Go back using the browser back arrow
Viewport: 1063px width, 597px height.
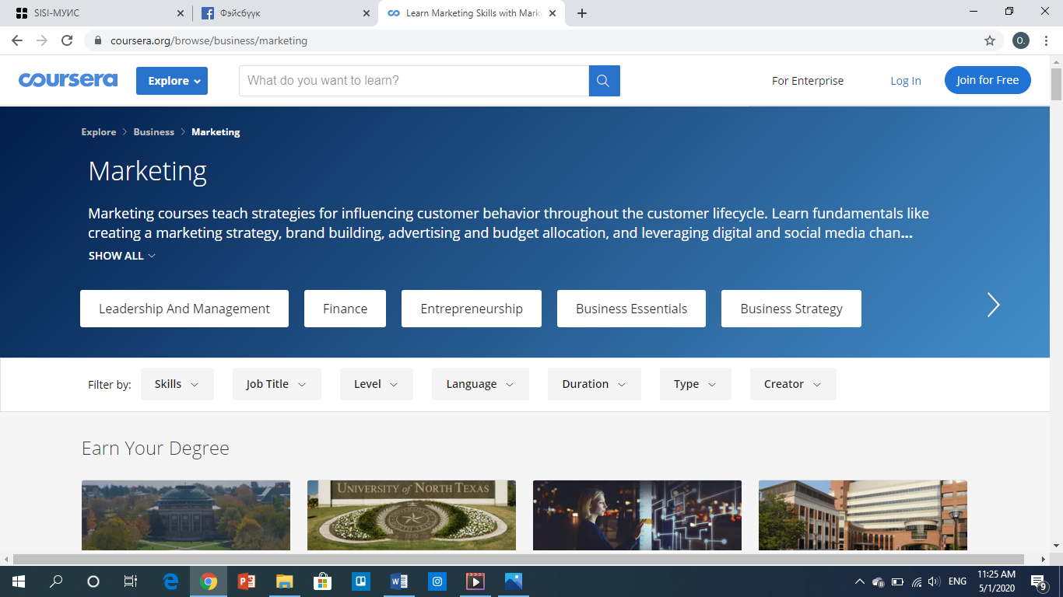[17, 40]
